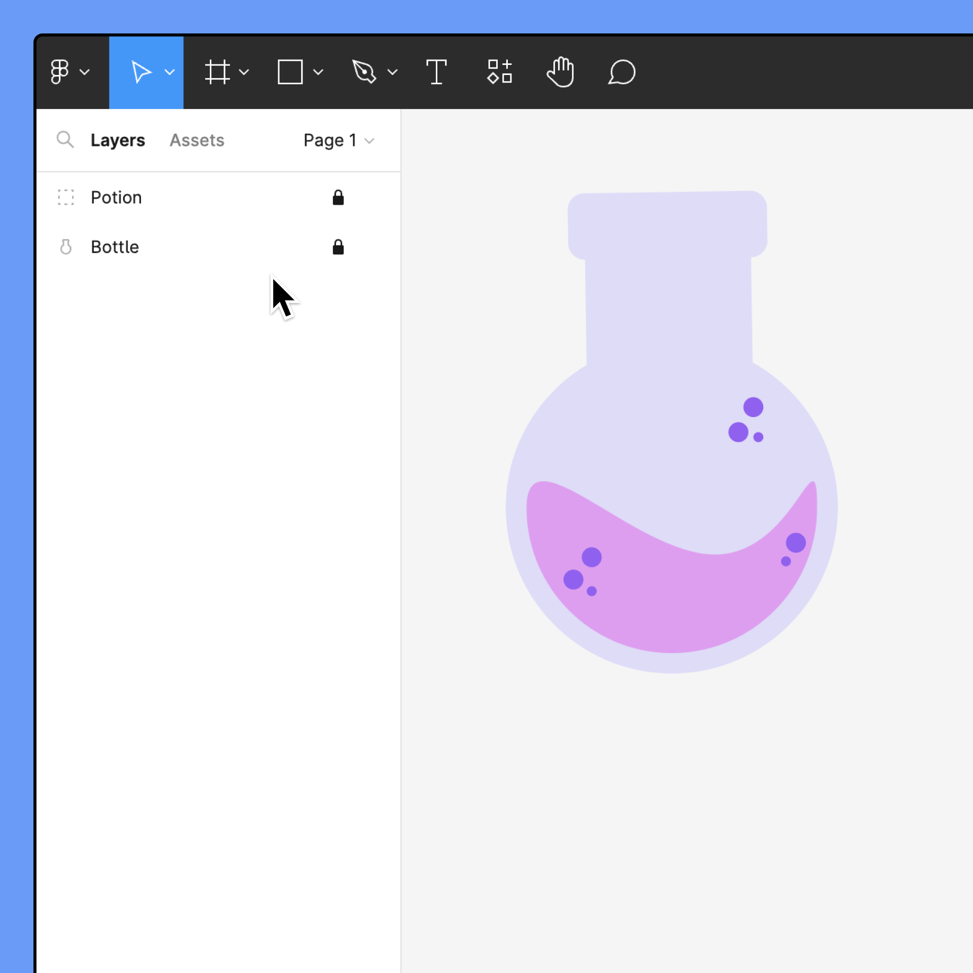The image size is (973, 973).
Task: Select the Move tool arrow
Action: [141, 72]
